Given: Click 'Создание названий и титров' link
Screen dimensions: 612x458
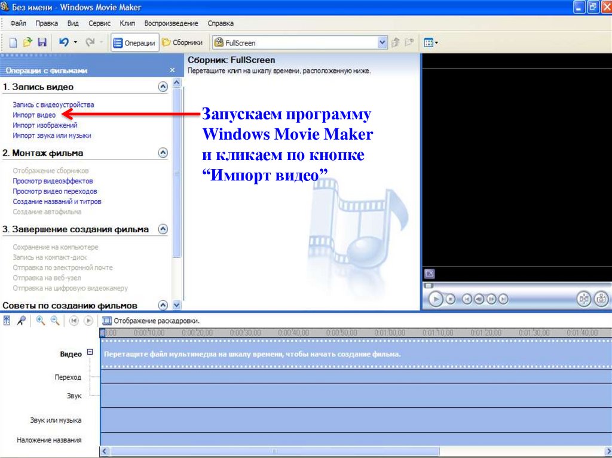Looking at the screenshot, I should 57,202.
